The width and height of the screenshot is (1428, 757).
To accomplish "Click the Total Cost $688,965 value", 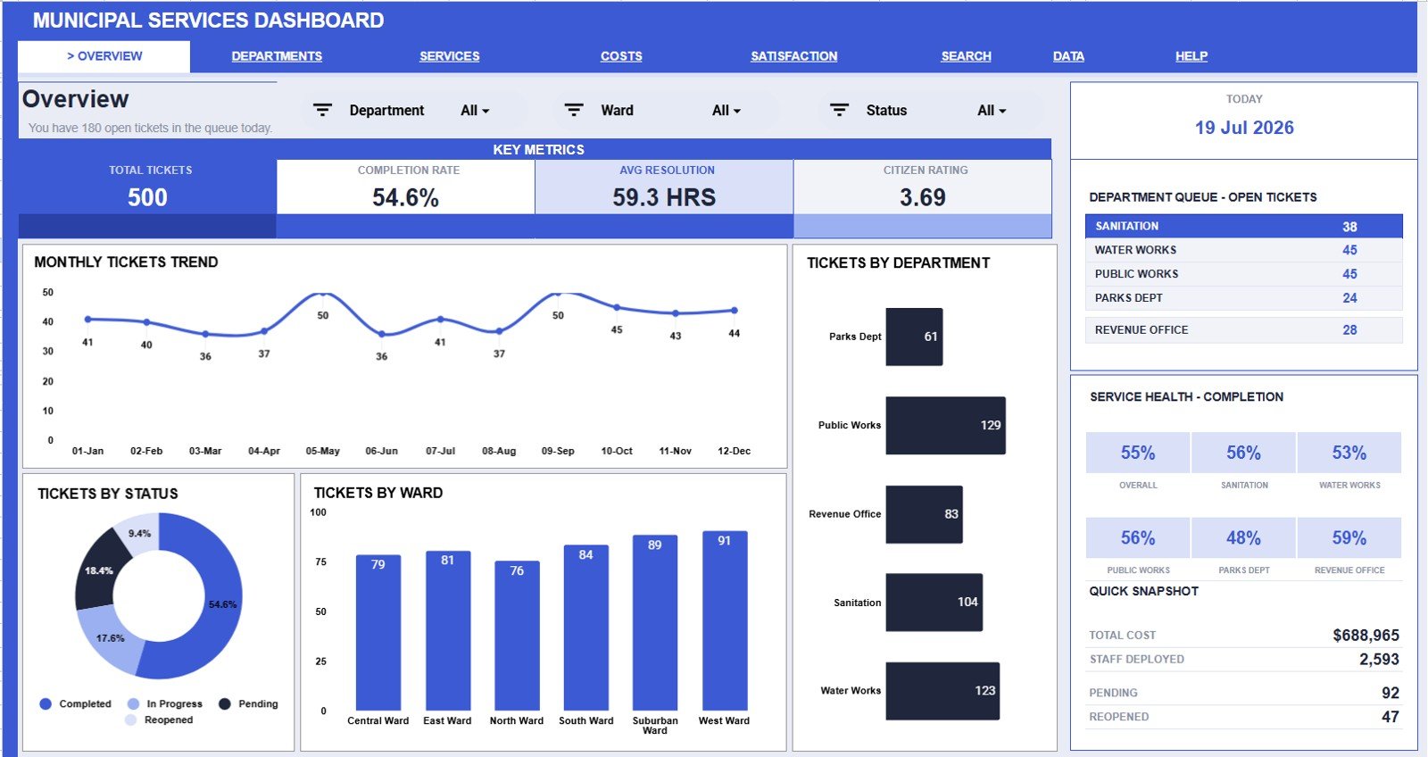I will (1366, 636).
